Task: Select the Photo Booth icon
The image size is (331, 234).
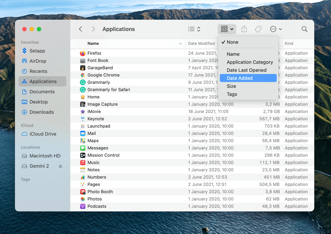Action: tap(83, 192)
